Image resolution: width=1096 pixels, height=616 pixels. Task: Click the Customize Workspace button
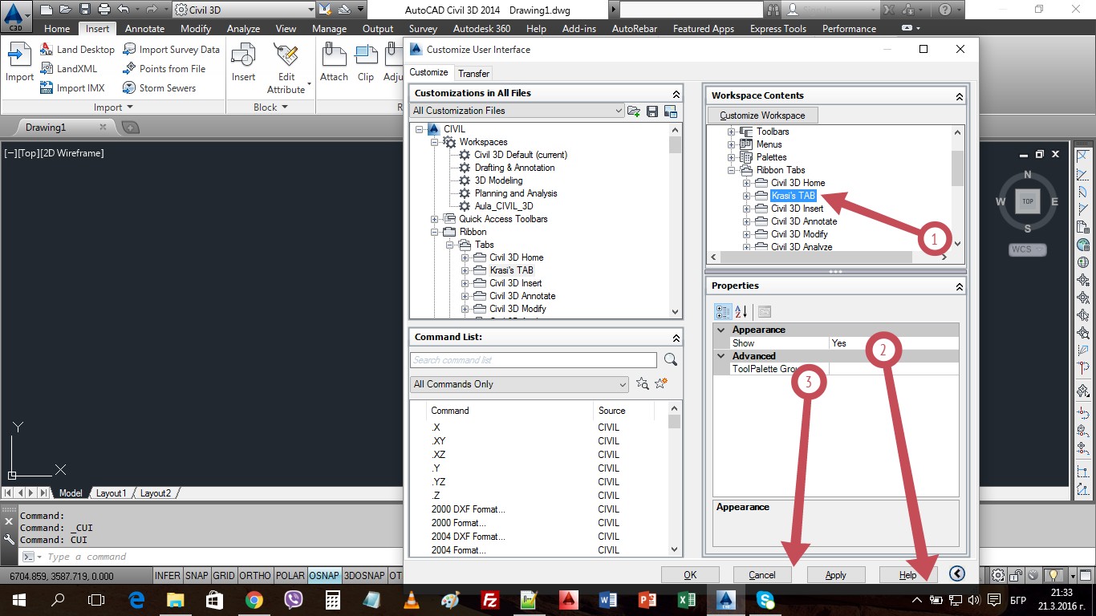point(762,115)
